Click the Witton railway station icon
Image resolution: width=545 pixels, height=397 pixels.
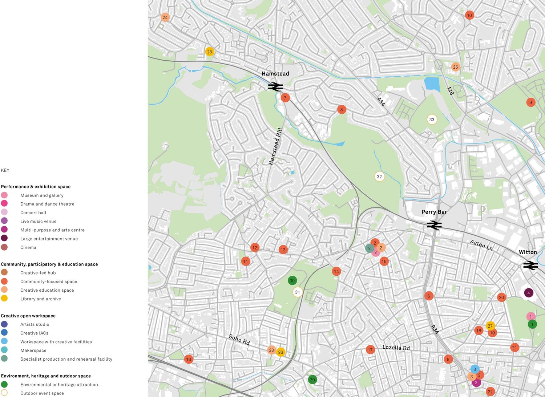530,266
